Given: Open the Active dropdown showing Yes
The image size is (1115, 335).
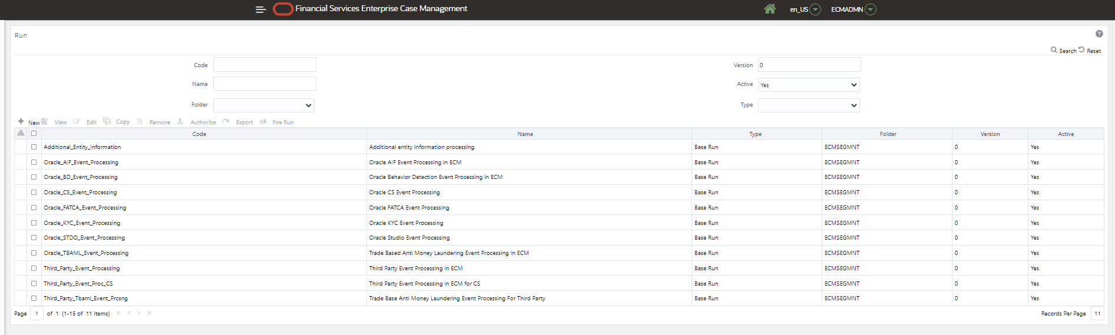Looking at the screenshot, I should tap(809, 85).
